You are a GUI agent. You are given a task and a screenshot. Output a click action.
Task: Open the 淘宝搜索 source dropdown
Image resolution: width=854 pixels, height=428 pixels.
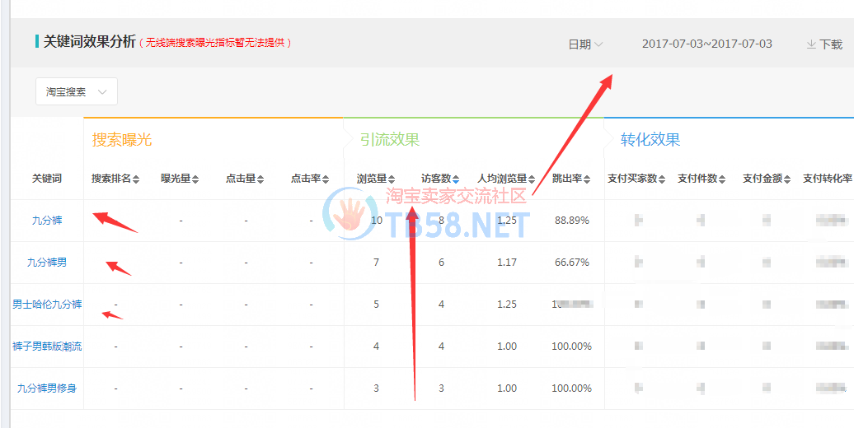click(x=76, y=91)
